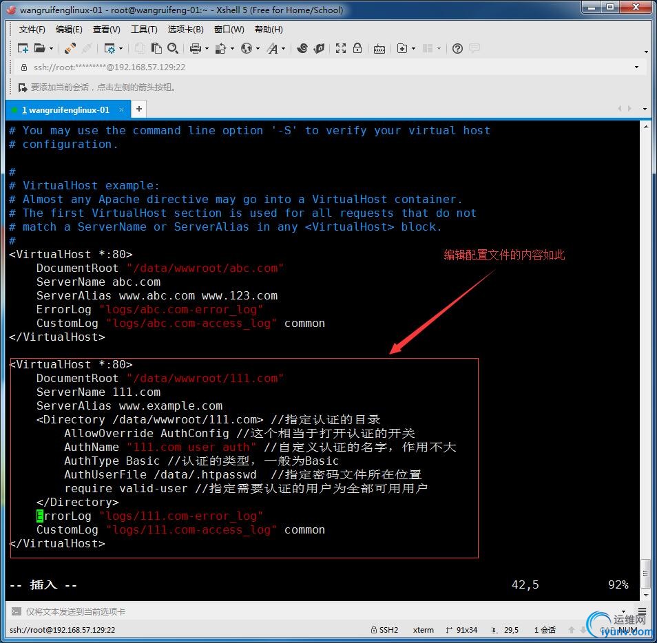Open the 文件(F) menu
The height and width of the screenshot is (643, 657).
[32, 30]
